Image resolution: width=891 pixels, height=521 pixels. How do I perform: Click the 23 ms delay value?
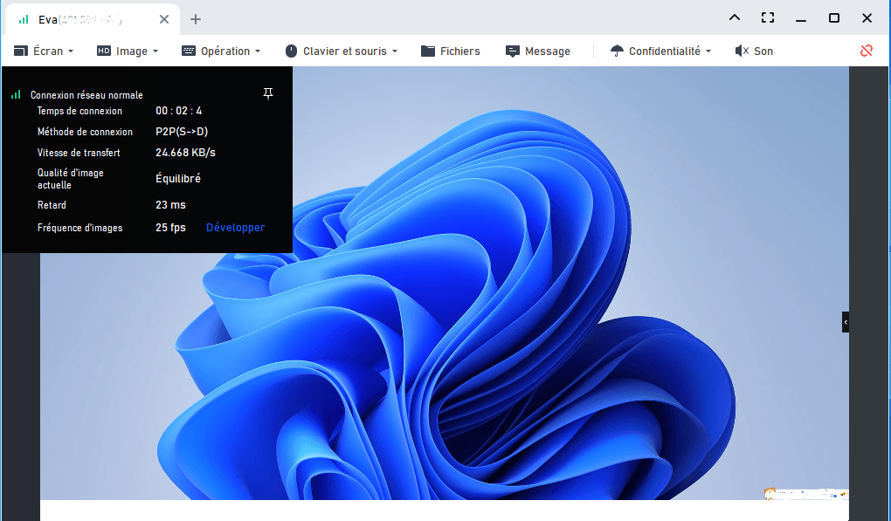[170, 205]
